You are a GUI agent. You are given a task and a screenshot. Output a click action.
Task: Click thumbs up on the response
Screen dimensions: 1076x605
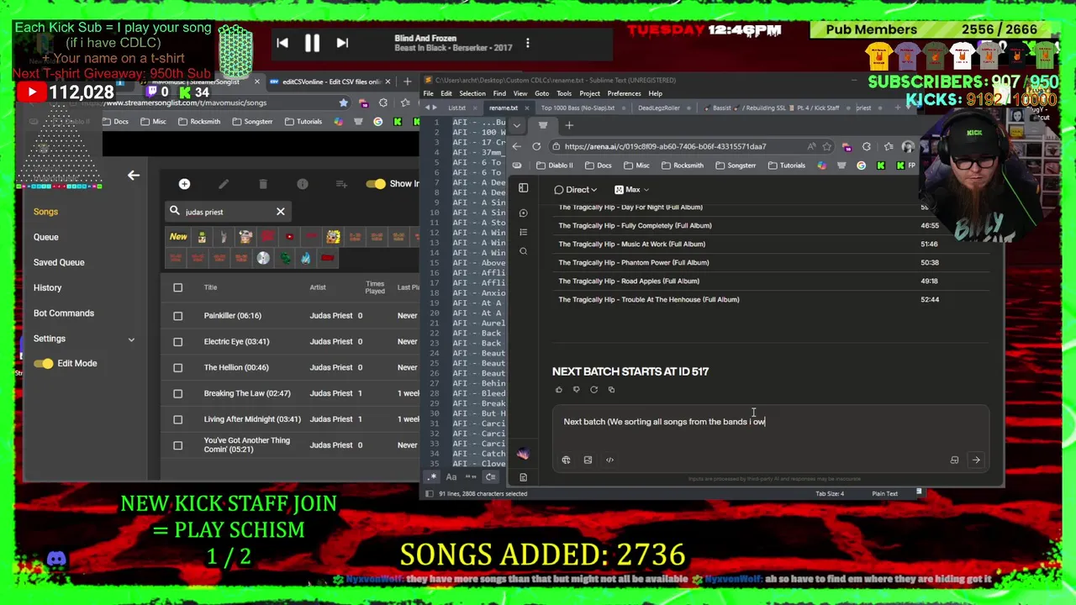[558, 390]
